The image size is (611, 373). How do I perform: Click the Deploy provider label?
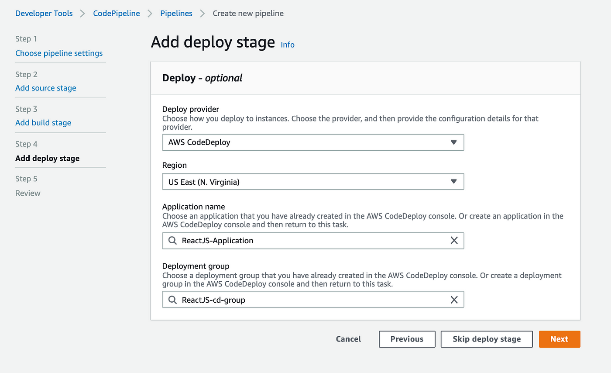pos(191,109)
